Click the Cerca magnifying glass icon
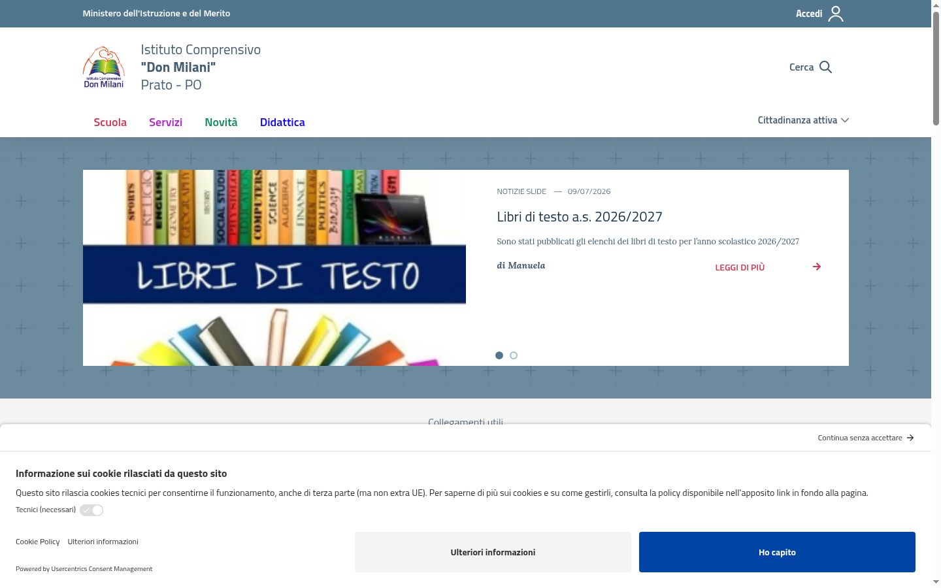This screenshot has height=588, width=941. tap(825, 67)
